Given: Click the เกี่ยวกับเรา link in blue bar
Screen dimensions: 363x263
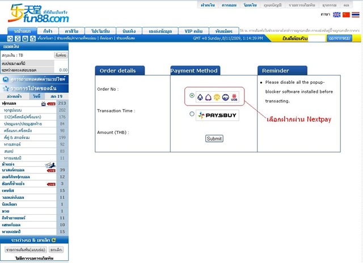Looking at the screenshot, I should point(45,39).
